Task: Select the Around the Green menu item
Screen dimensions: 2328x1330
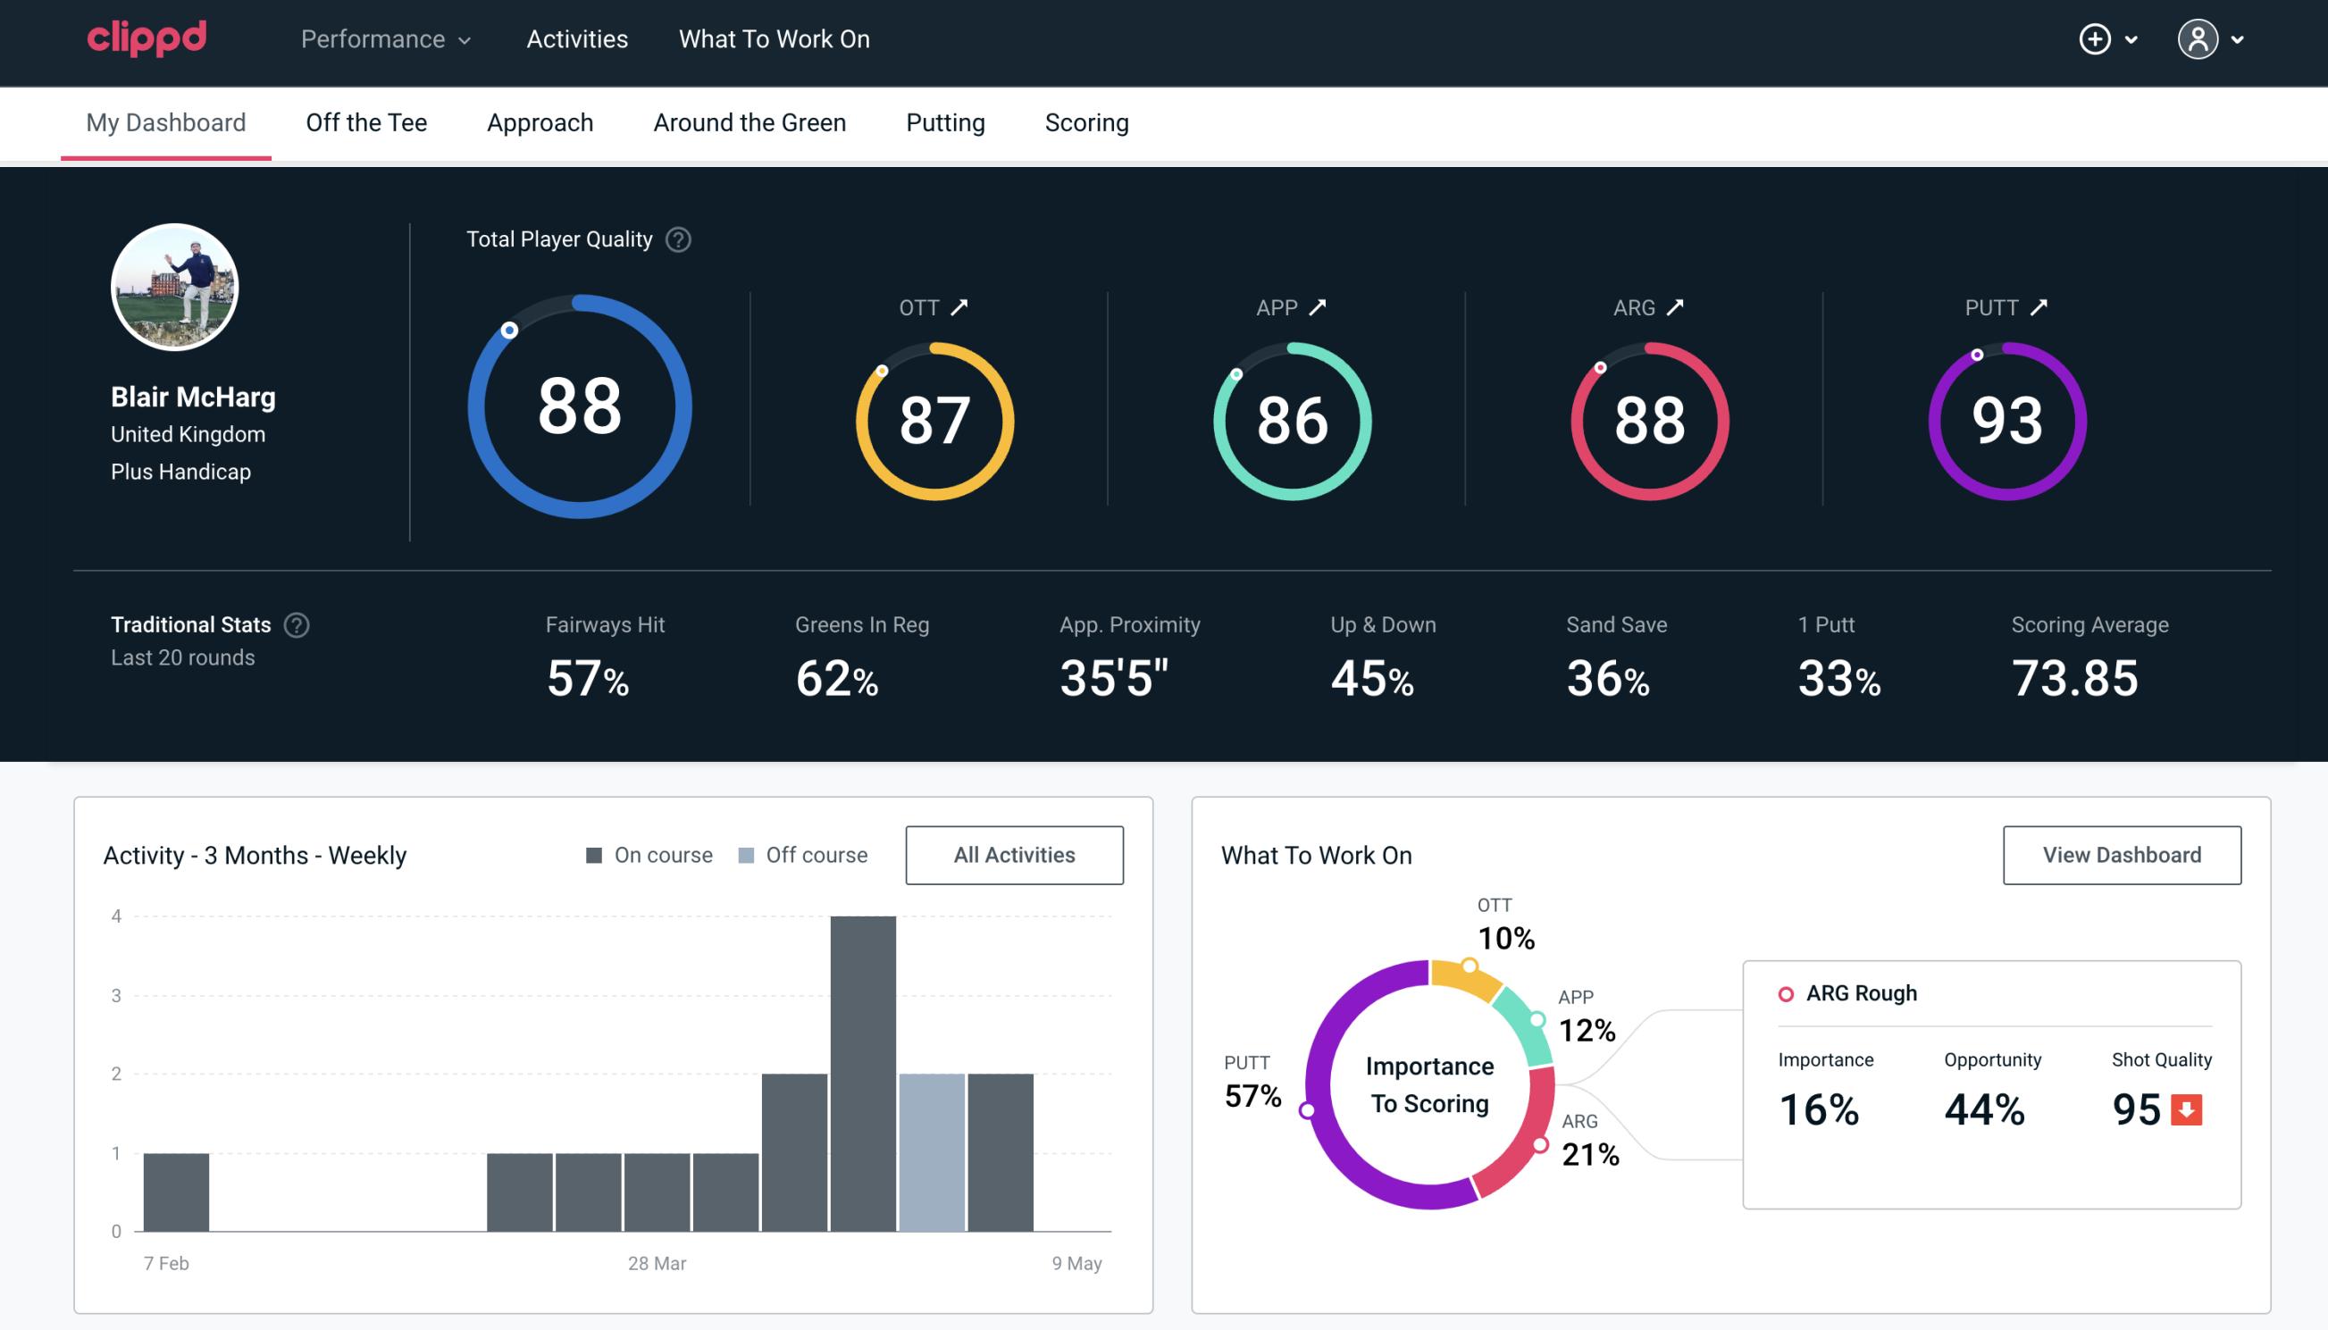Action: point(749,121)
